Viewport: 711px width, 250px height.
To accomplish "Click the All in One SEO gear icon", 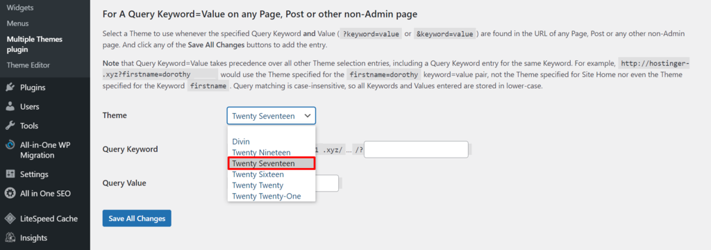I will coord(10,193).
